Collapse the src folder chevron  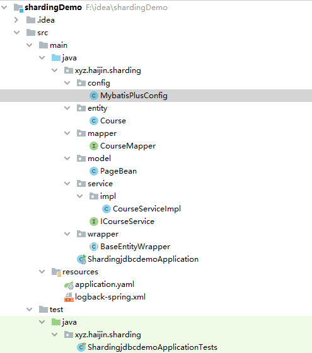coord(16,33)
